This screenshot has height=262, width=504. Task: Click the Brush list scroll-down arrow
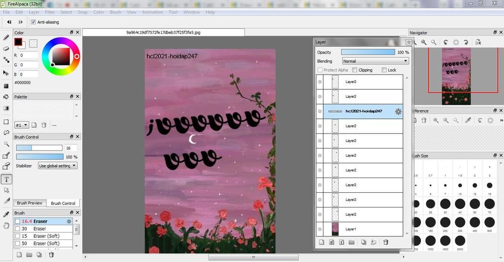(76, 246)
